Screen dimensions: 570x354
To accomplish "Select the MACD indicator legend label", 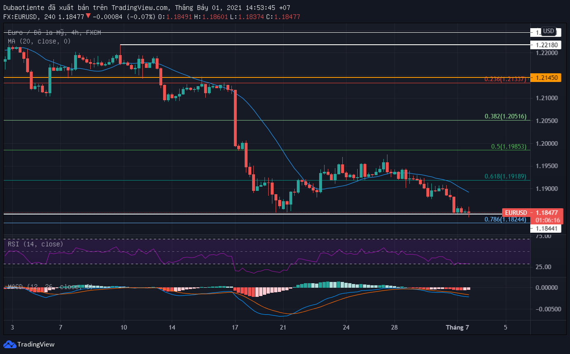I will click(50, 287).
